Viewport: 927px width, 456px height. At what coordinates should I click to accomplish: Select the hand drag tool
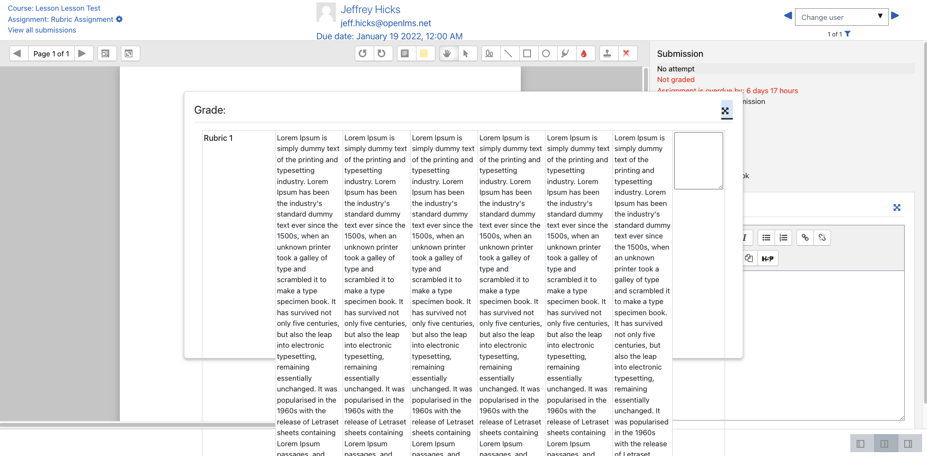(448, 53)
